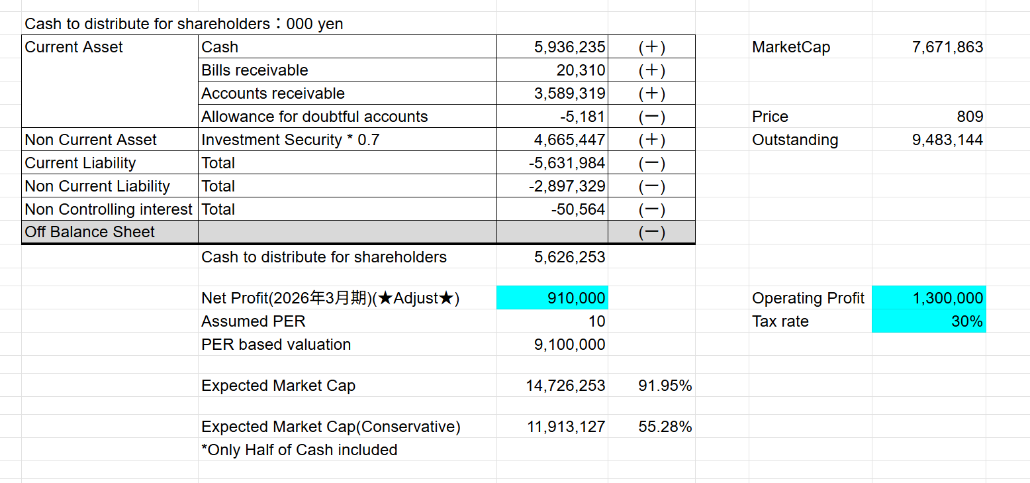Click the gray 'Off Balance Sheet' cell

pos(110,232)
